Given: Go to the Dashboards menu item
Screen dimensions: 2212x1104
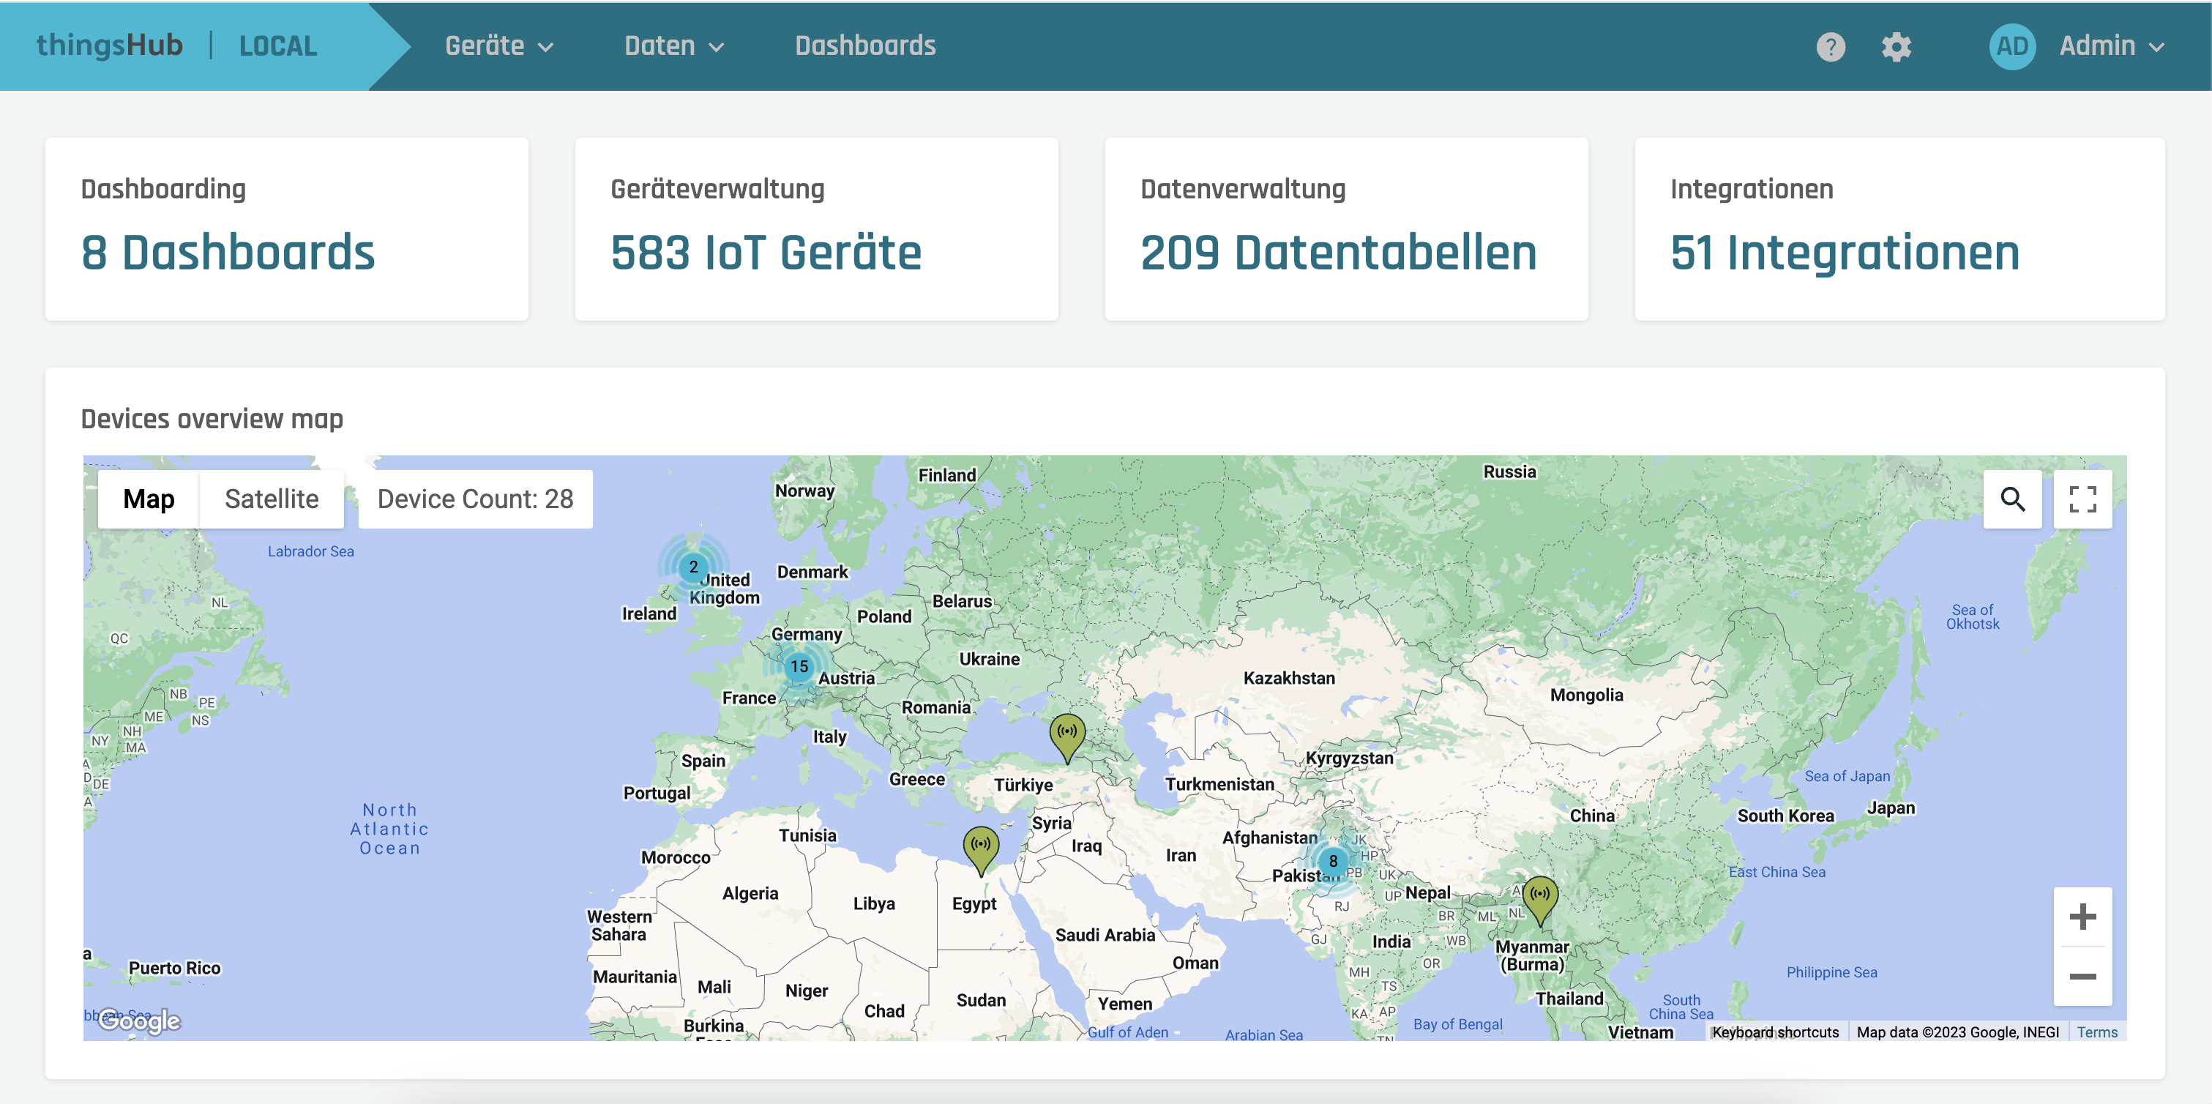Looking at the screenshot, I should [x=864, y=46].
